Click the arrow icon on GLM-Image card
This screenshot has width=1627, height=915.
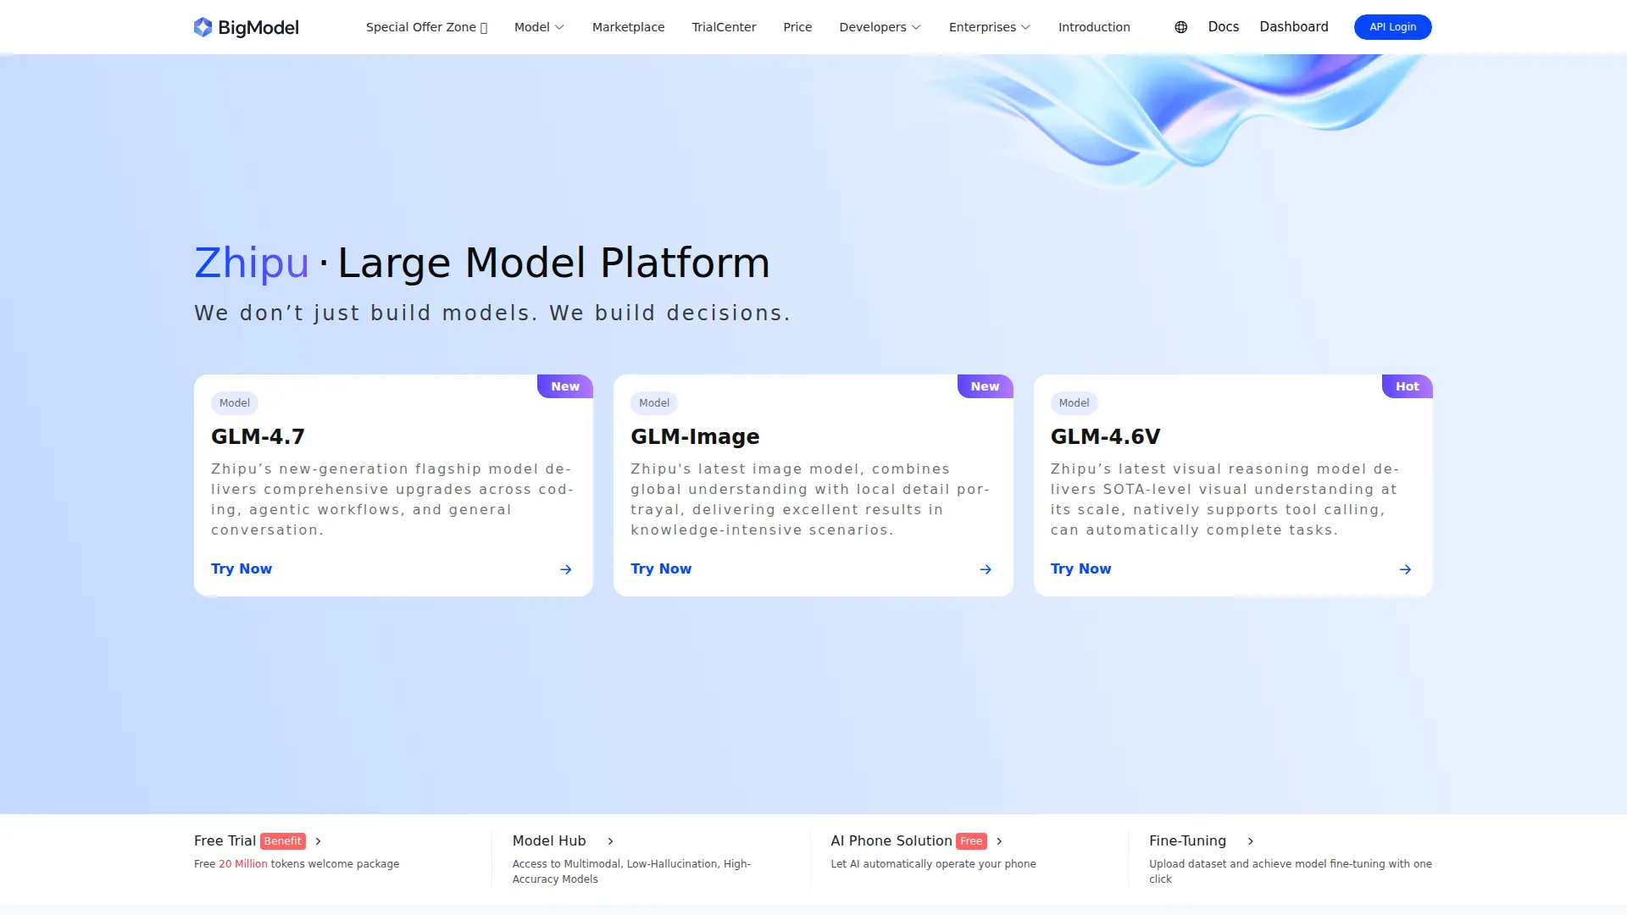click(986, 569)
